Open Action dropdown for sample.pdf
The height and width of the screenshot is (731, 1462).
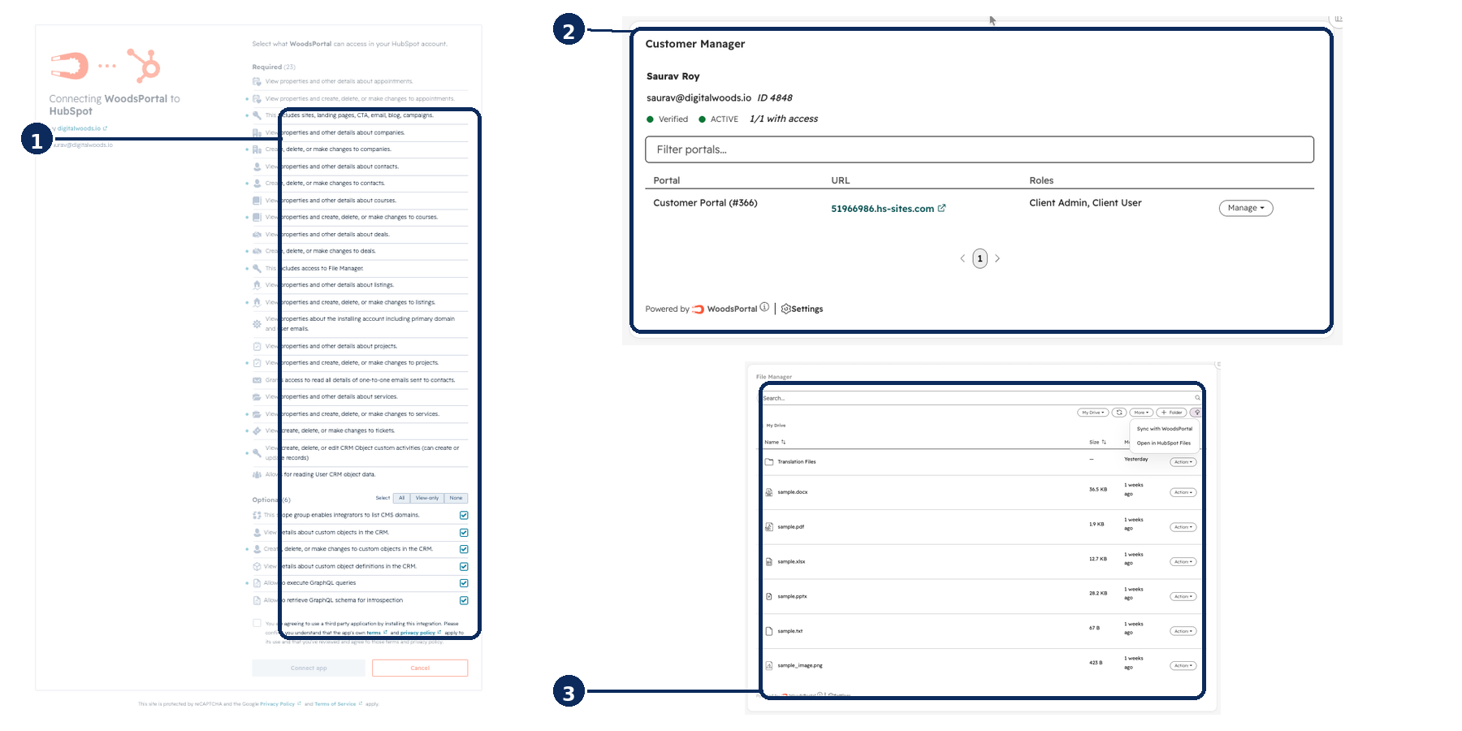coord(1183,527)
